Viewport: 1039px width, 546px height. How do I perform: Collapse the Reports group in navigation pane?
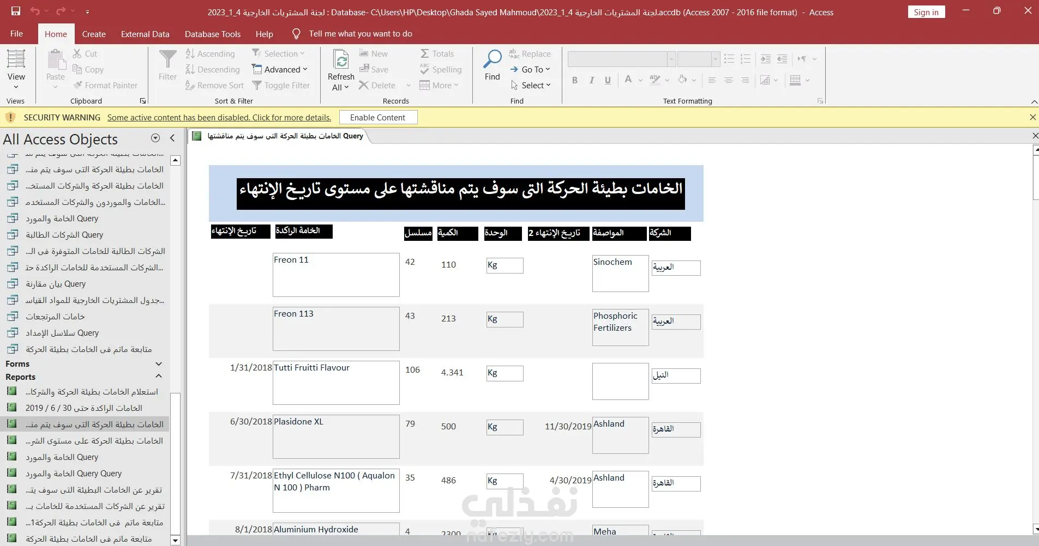tap(159, 376)
